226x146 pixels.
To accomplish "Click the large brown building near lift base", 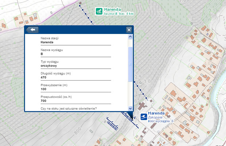I will [x=142, y=106].
